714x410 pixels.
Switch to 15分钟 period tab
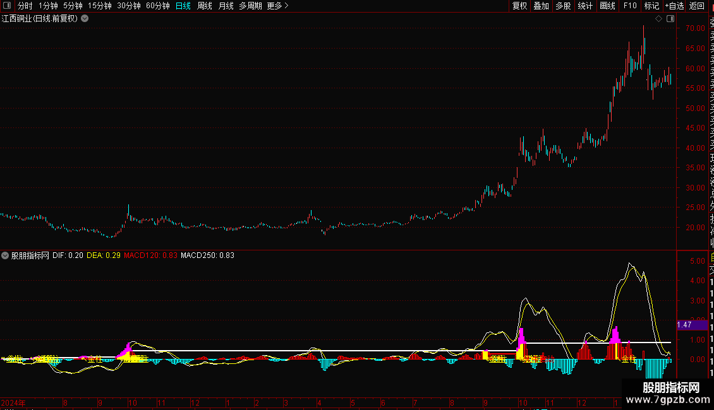pos(100,6)
